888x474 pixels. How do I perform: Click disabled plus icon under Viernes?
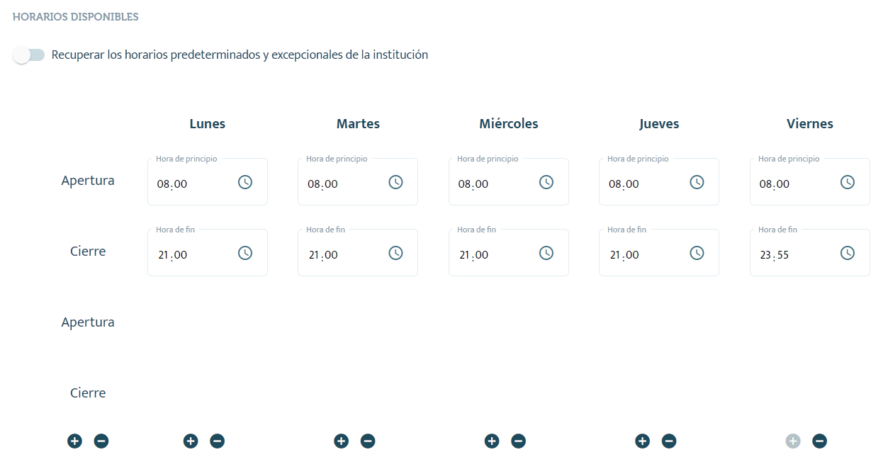pos(793,441)
